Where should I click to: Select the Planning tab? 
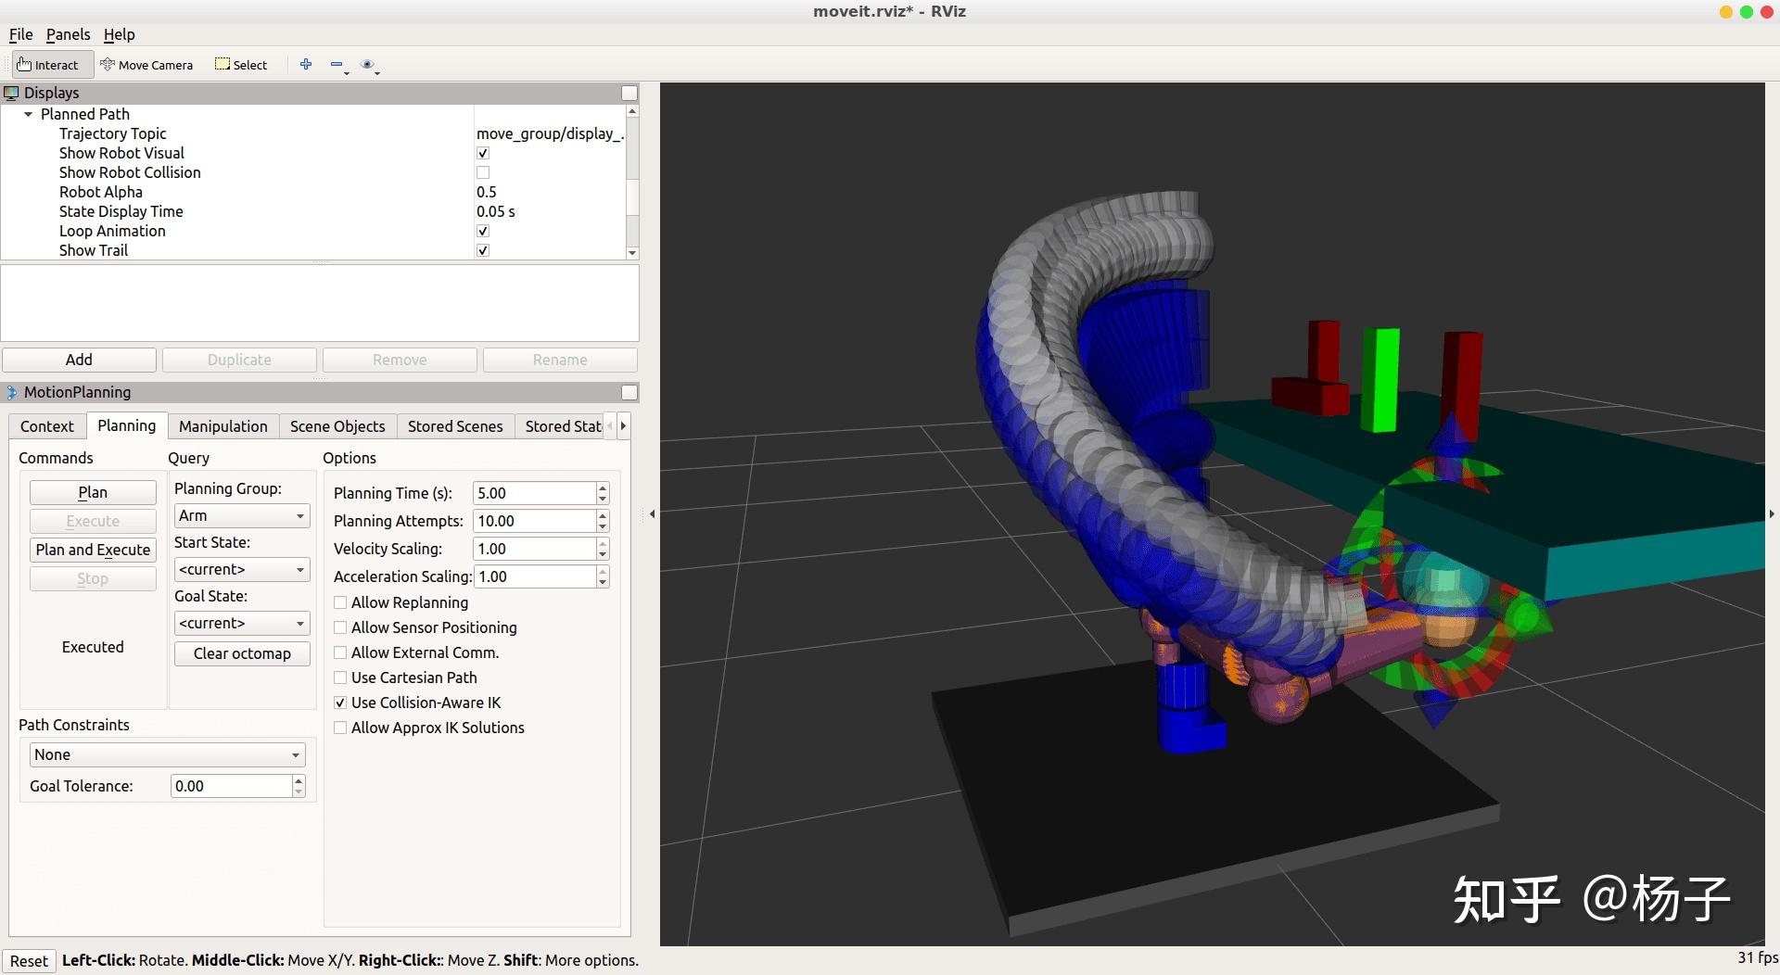126,425
